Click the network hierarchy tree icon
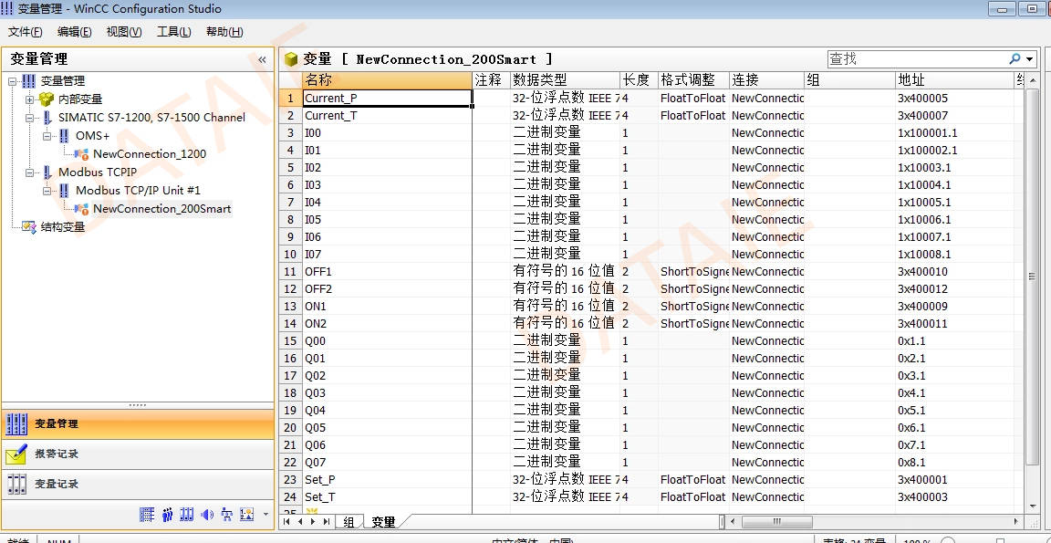The image size is (1051, 543). 227,514
